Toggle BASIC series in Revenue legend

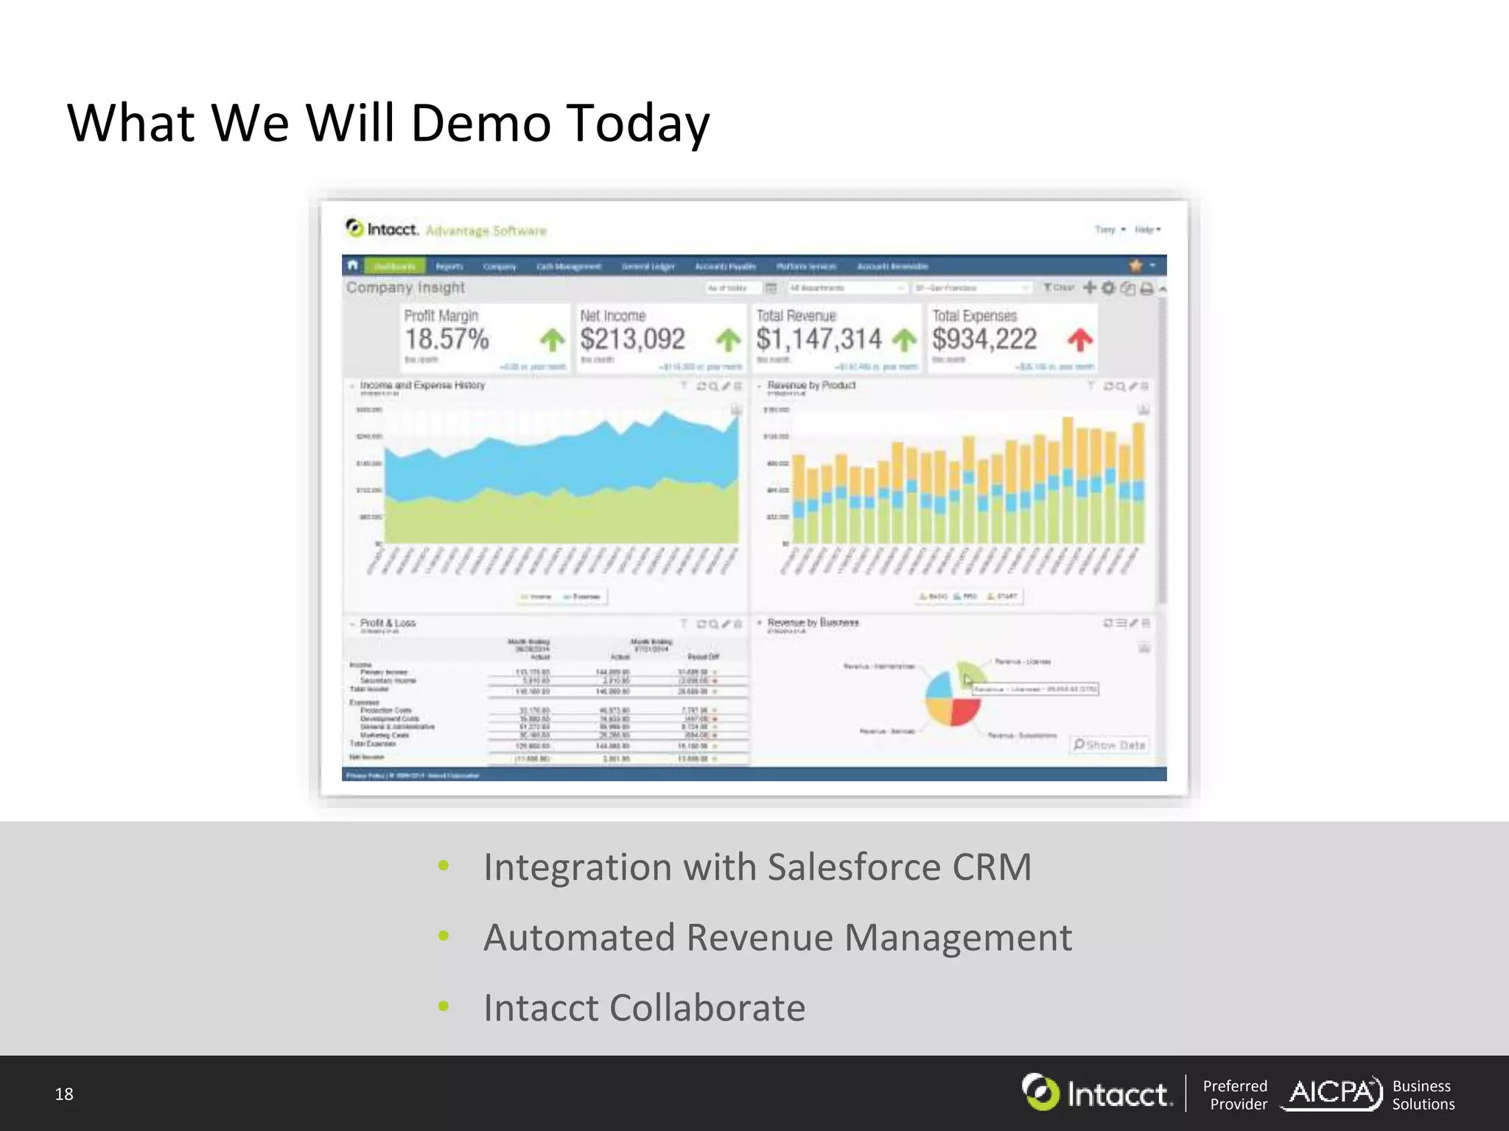click(x=934, y=596)
